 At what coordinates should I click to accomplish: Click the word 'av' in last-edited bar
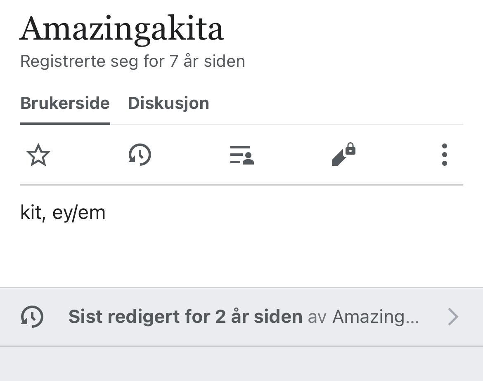317,317
